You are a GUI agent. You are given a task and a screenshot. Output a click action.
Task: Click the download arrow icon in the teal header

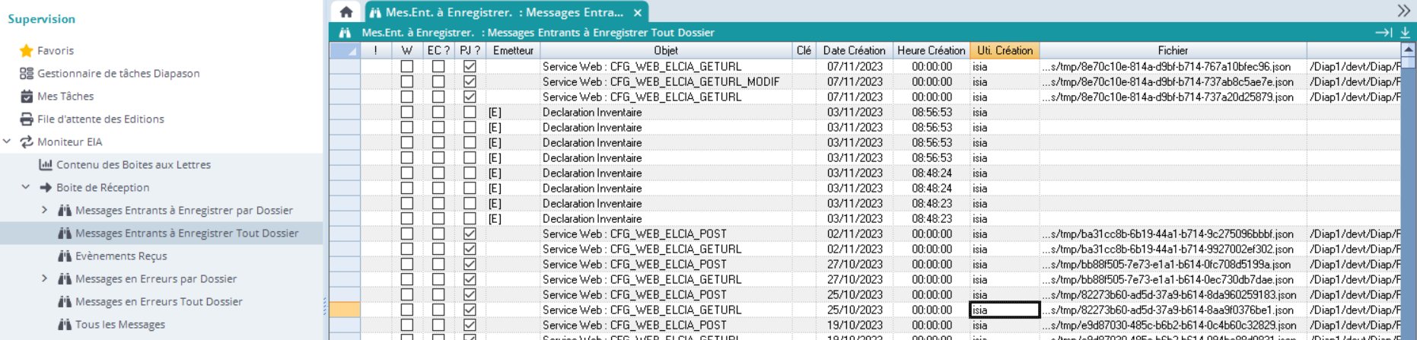coord(1405,33)
